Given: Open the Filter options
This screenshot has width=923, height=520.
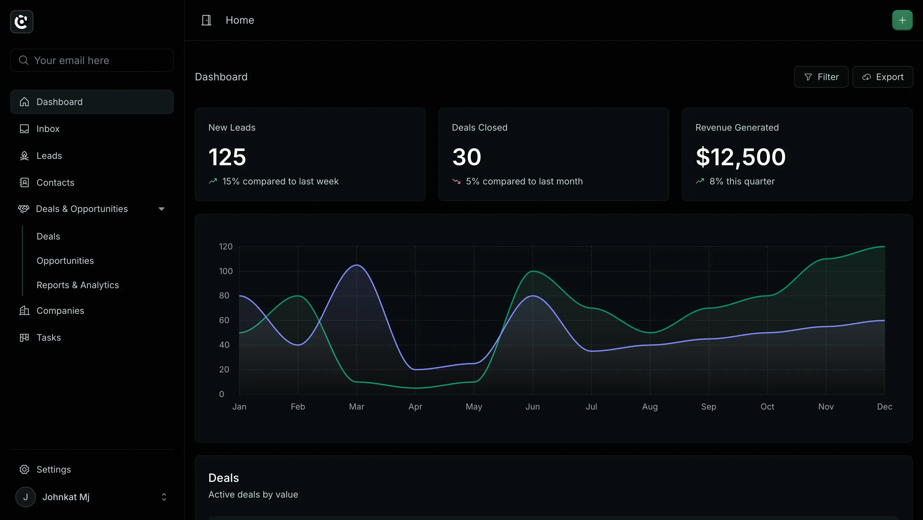Looking at the screenshot, I should click(821, 77).
